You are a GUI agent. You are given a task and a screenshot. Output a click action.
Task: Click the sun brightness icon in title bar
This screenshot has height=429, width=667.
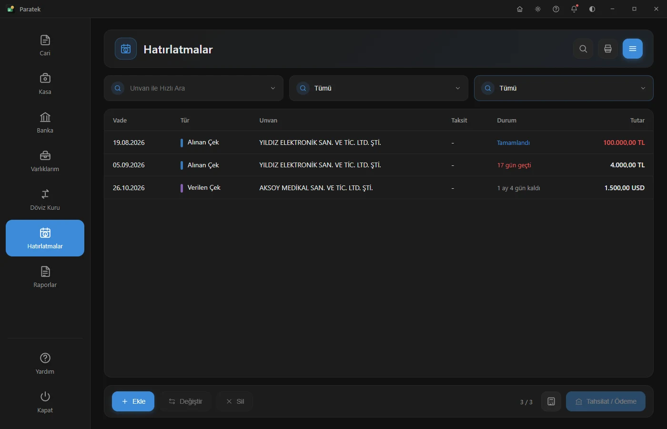click(x=538, y=9)
